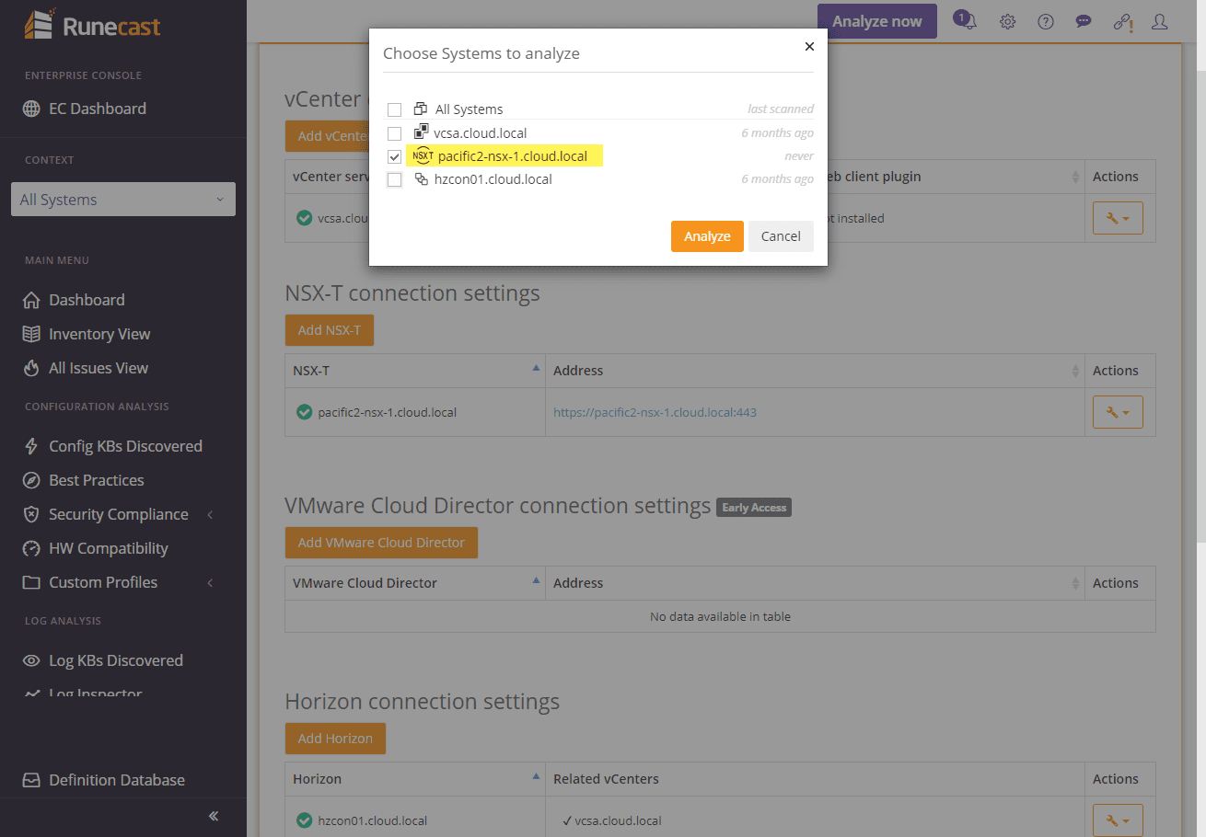The width and height of the screenshot is (1206, 837).
Task: Open the NSX-T row Actions wrench dropdown
Action: (1117, 411)
